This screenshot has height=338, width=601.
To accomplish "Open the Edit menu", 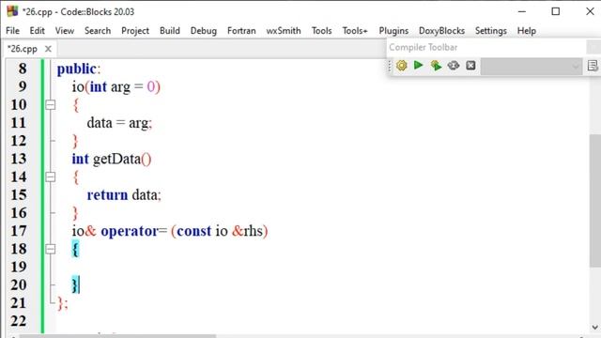I will click(38, 31).
